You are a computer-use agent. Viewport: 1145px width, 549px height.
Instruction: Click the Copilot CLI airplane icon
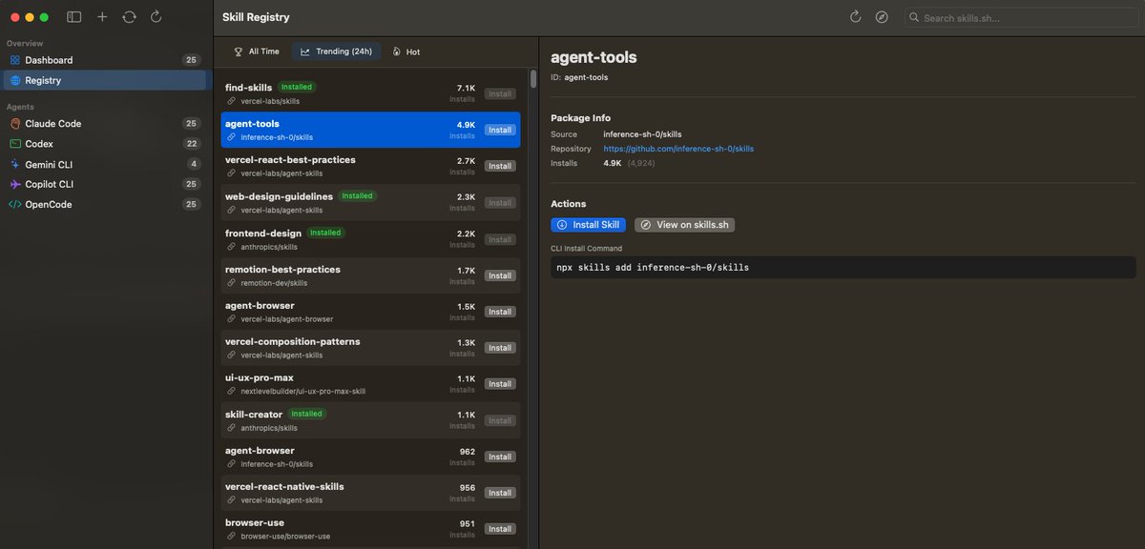(x=15, y=184)
